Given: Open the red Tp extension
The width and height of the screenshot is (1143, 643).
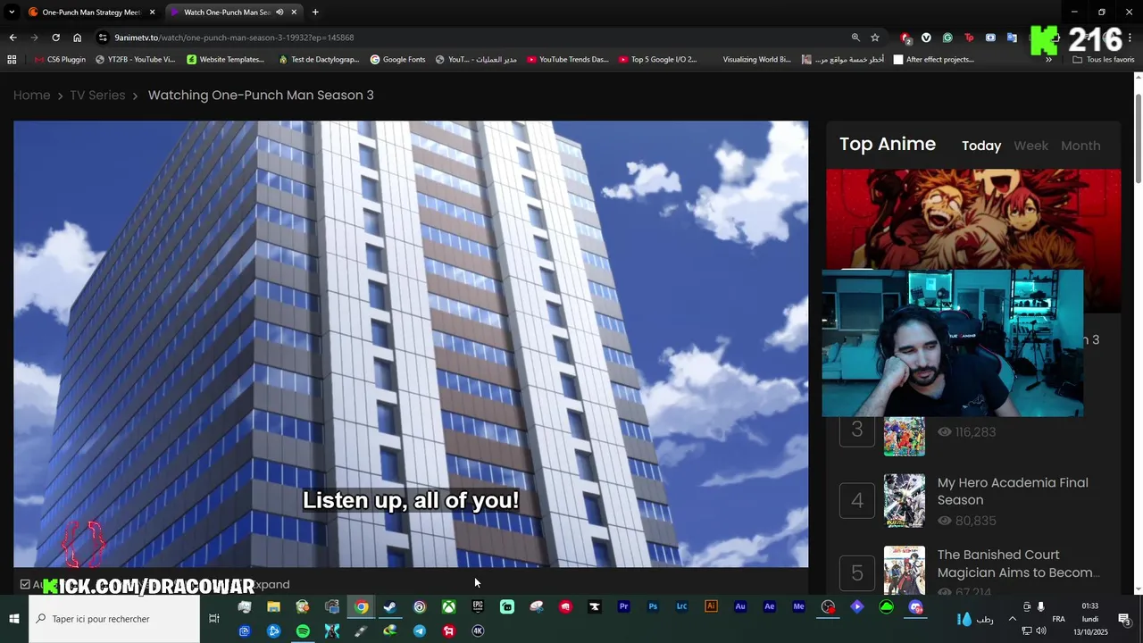Looking at the screenshot, I should tap(969, 38).
